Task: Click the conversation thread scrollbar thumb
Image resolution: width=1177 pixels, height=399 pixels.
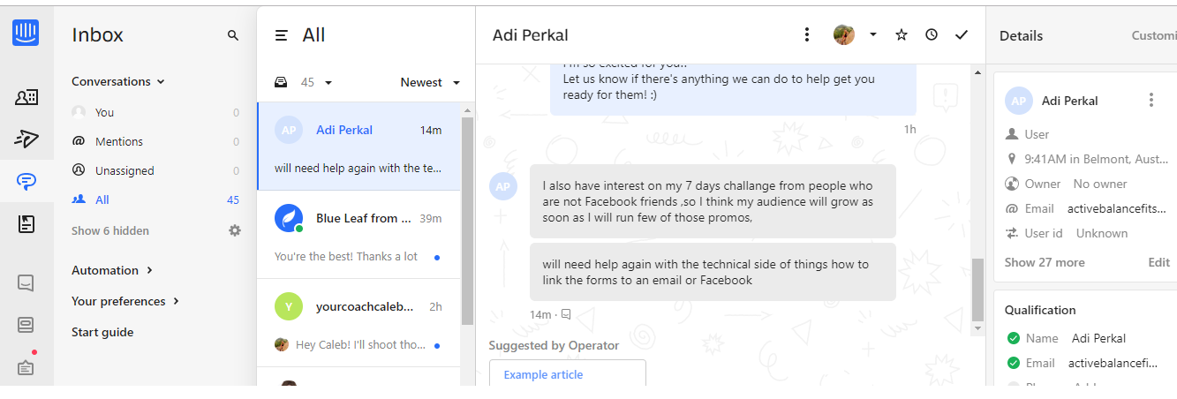Action: [x=977, y=290]
